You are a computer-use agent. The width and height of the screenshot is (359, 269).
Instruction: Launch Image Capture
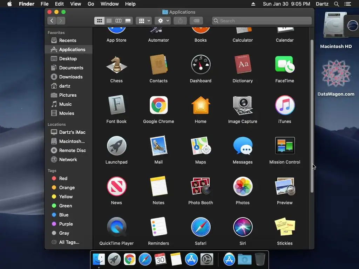coord(243,105)
